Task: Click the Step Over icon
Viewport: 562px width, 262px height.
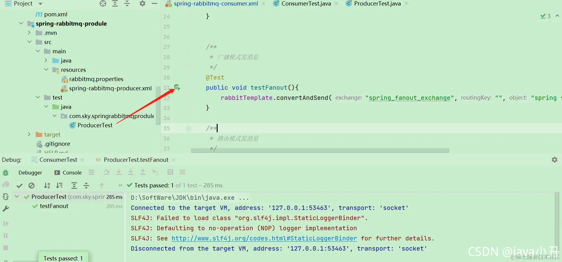Action: click(x=107, y=172)
